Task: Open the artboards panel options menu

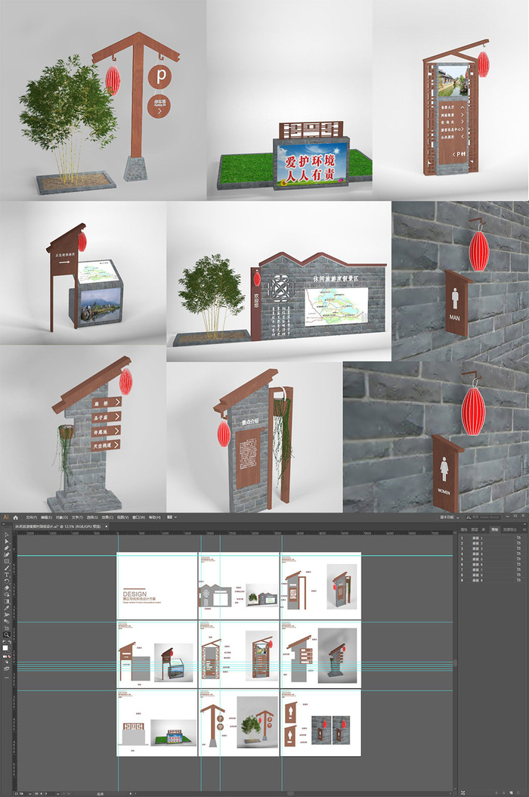Action: [524, 529]
